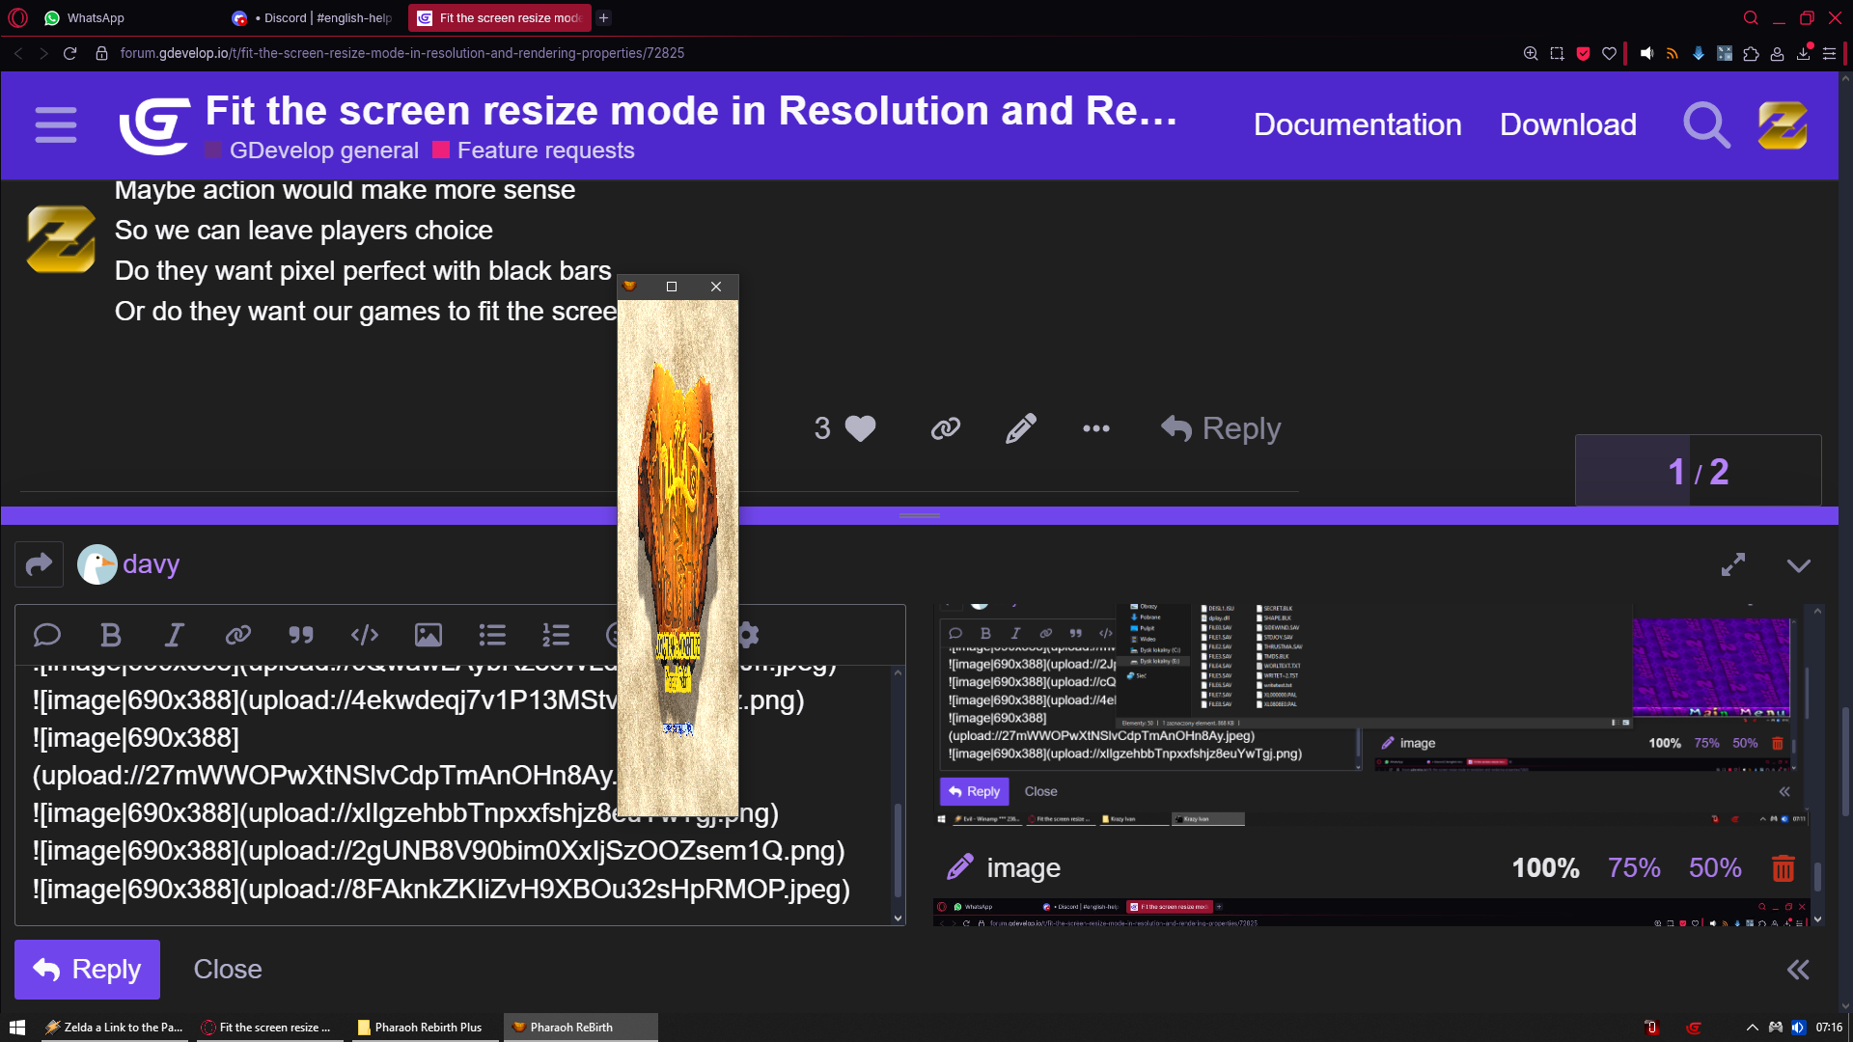
Task: Open the Documentation menu link
Action: 1357,125
